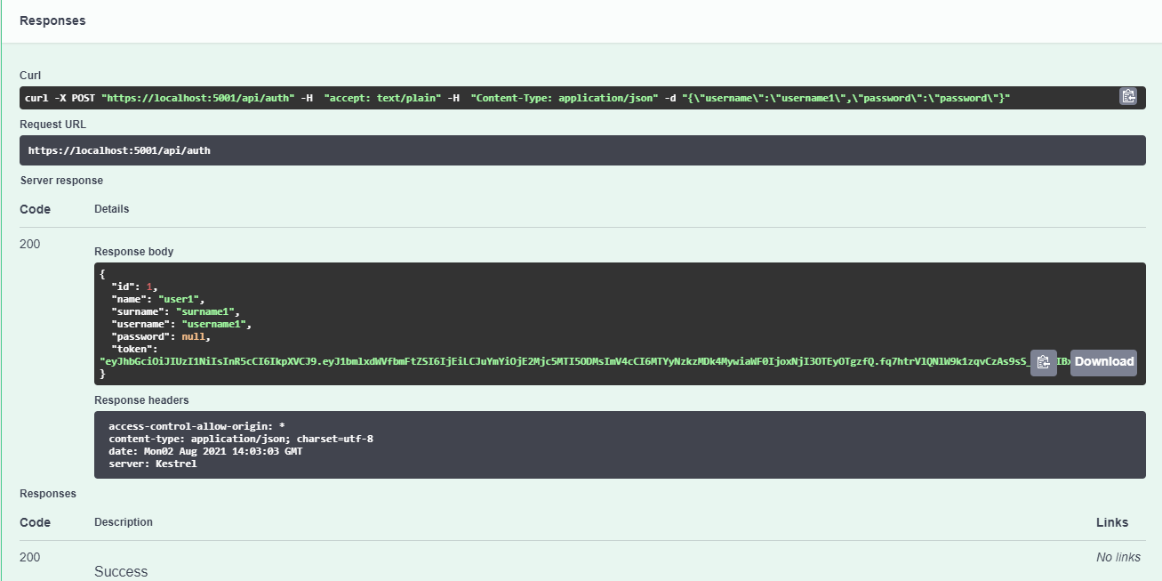Click the "Success" description text

tap(121, 571)
